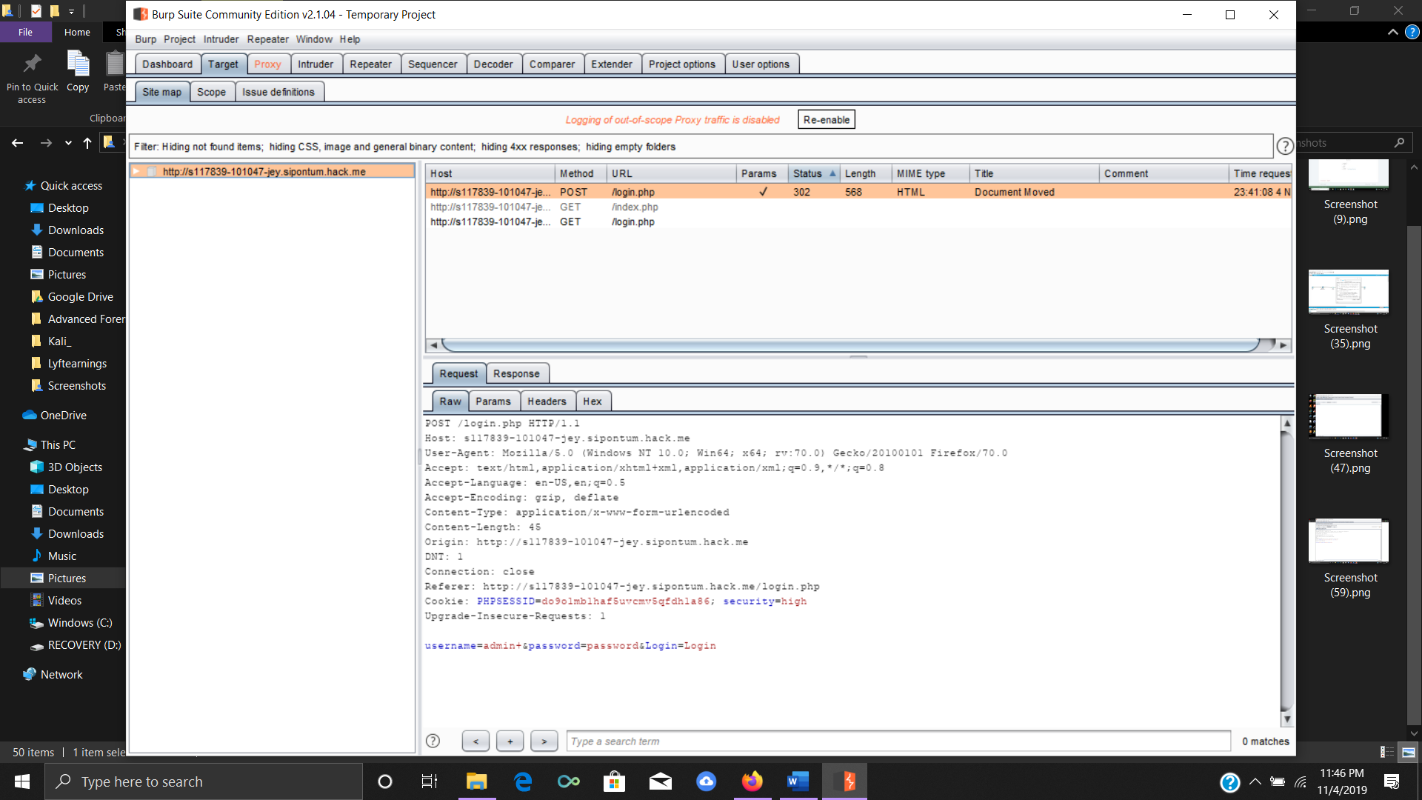The width and height of the screenshot is (1422, 800).
Task: Click the Task View taskbar icon
Action: click(x=430, y=781)
